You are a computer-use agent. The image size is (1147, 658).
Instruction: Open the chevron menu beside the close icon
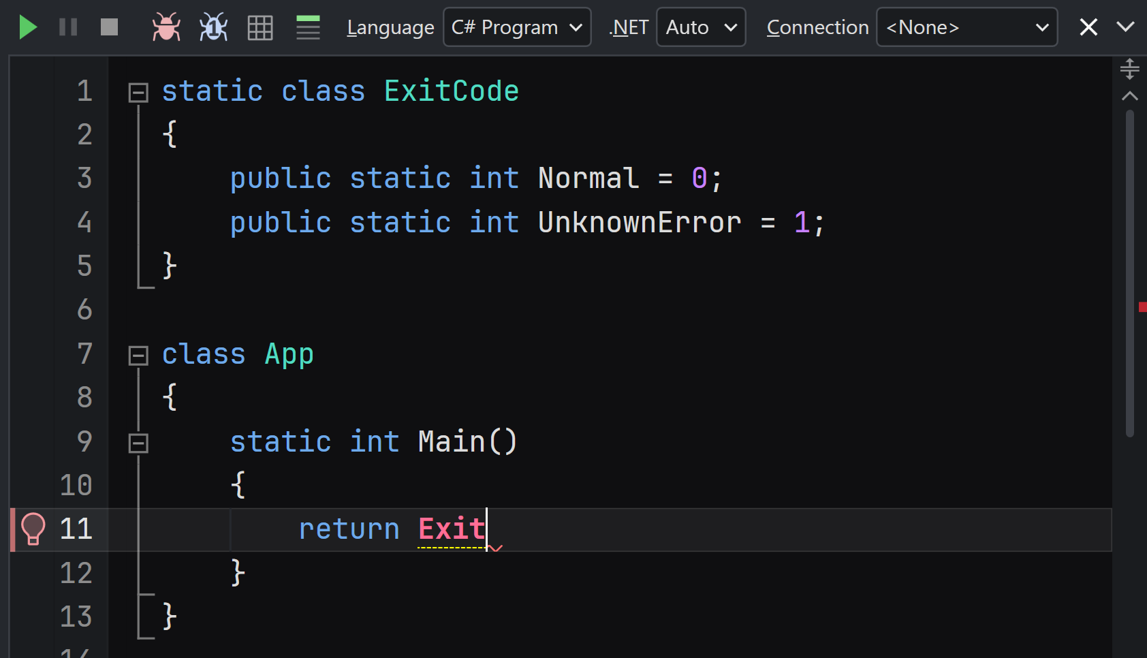pyautogui.click(x=1126, y=27)
